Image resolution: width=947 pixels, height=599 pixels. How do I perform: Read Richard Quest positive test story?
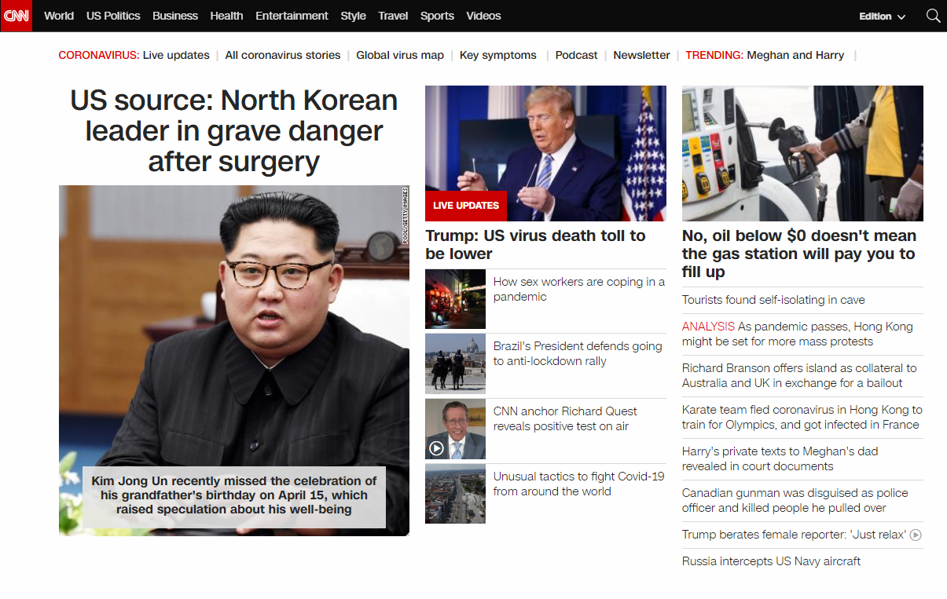[565, 418]
